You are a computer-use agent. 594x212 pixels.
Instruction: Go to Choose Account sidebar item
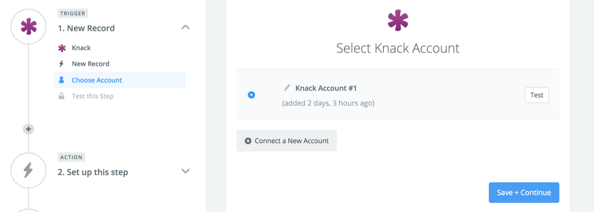(x=97, y=80)
